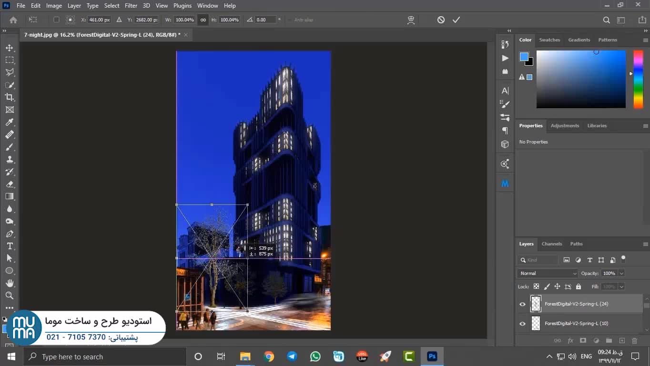Hide the ForestDigital-V2-Spring-L (10) layer
This screenshot has height=366, width=650.
pos(522,324)
